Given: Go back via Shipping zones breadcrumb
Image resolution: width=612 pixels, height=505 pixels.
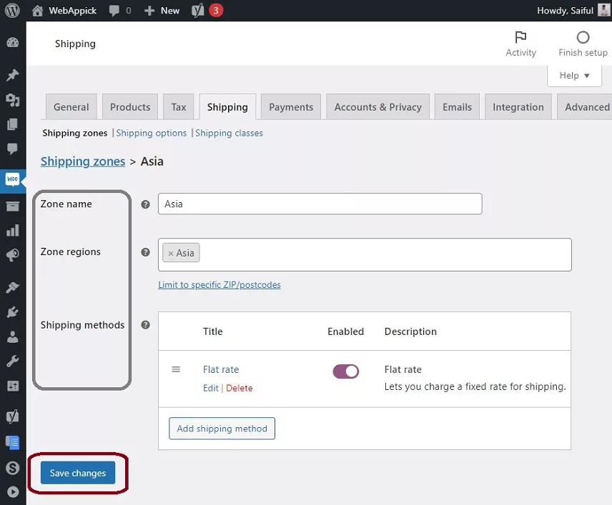Looking at the screenshot, I should pos(83,161).
